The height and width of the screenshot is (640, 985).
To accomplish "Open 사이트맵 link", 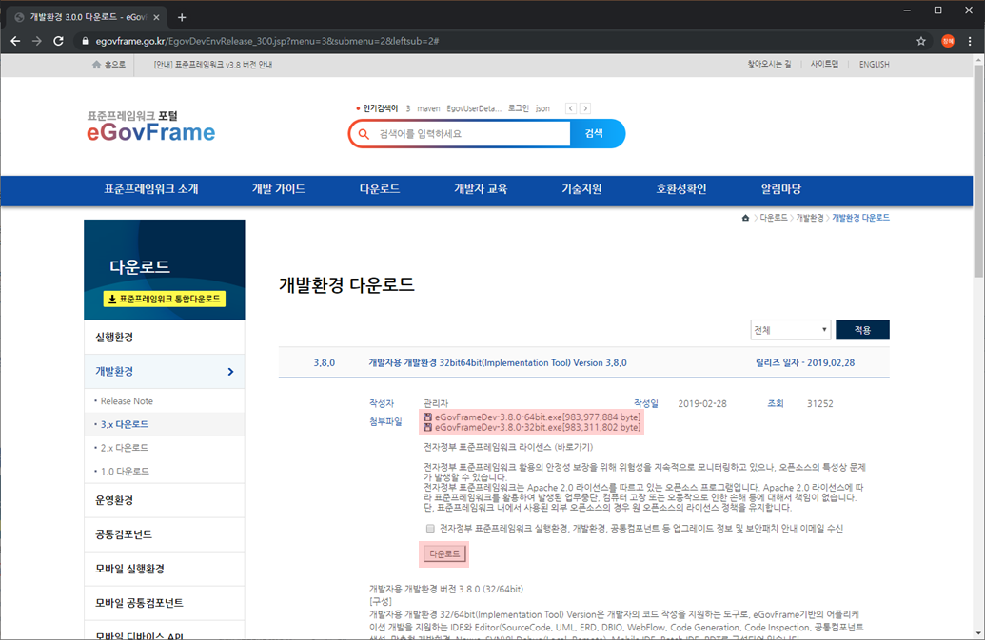I will (824, 64).
